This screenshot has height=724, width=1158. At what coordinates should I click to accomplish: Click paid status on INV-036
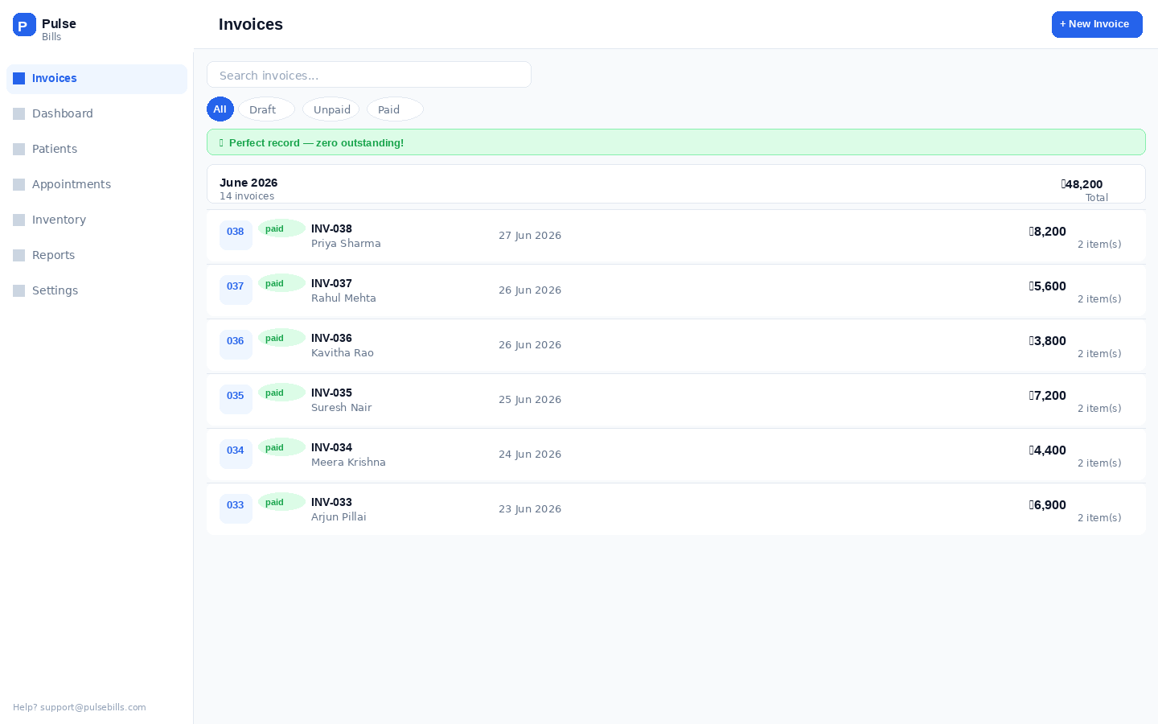281,338
